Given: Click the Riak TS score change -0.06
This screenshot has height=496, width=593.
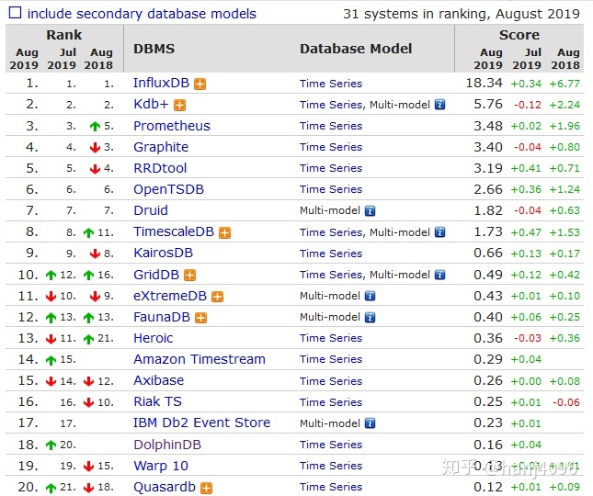Looking at the screenshot, I should (565, 402).
